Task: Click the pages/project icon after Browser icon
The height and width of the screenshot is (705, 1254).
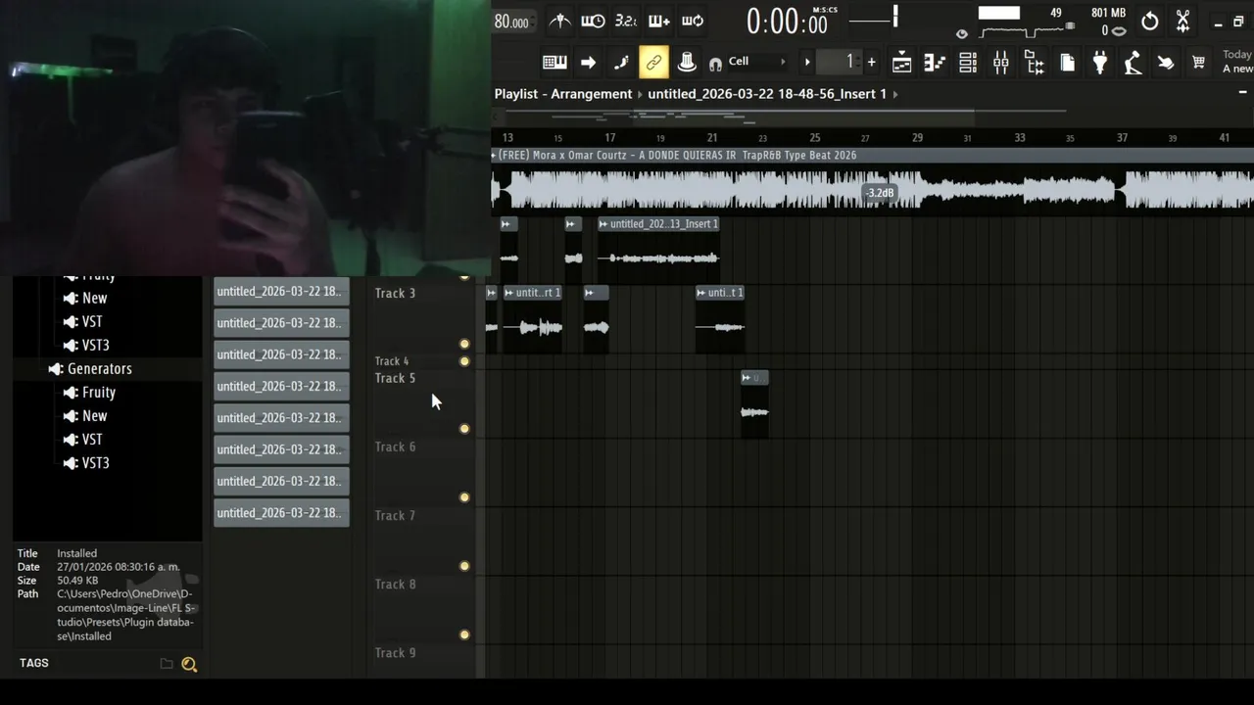Action: (1067, 63)
